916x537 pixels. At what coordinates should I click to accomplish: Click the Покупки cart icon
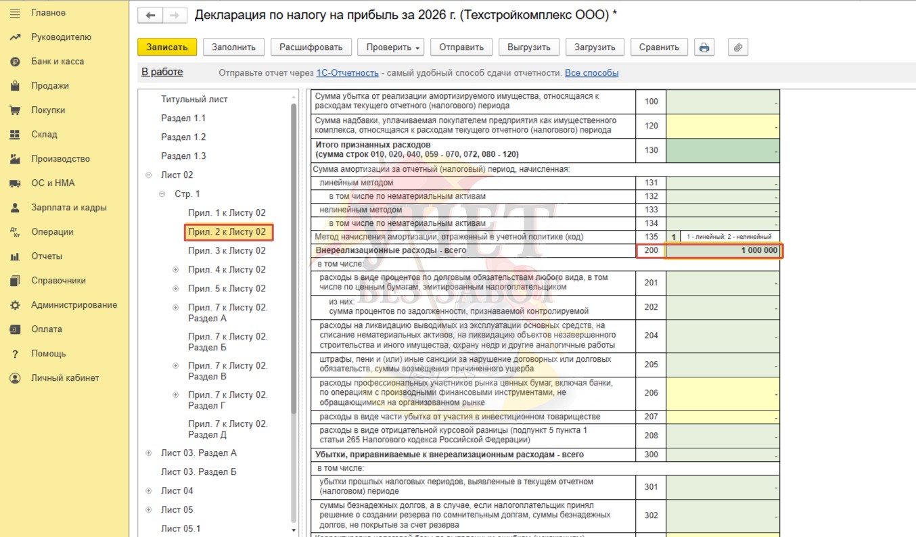click(x=15, y=110)
